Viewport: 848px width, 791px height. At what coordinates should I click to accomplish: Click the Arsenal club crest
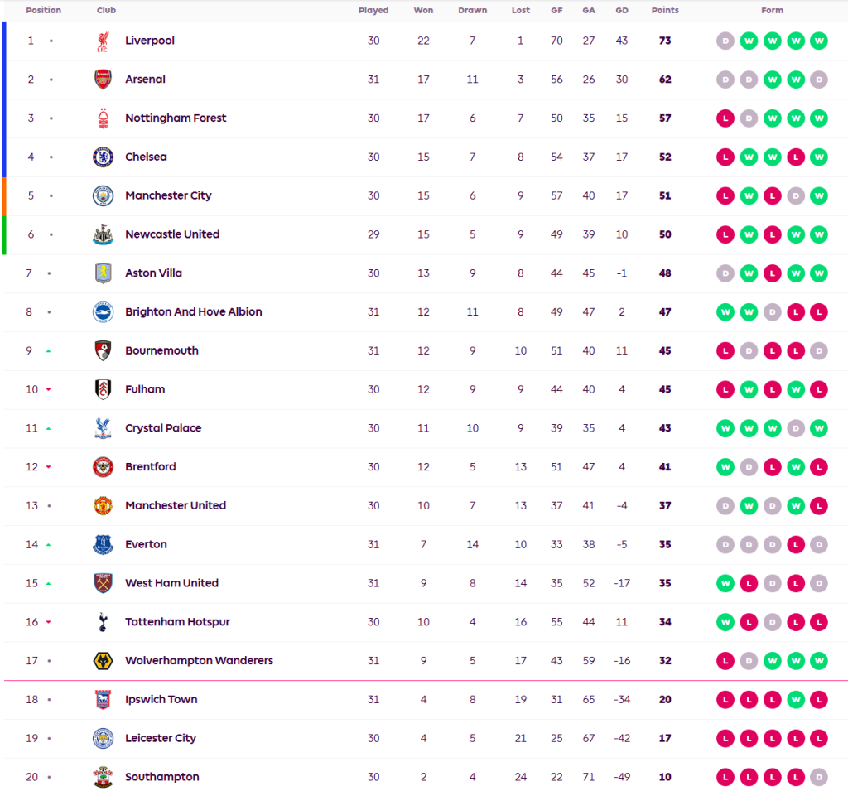pos(103,80)
